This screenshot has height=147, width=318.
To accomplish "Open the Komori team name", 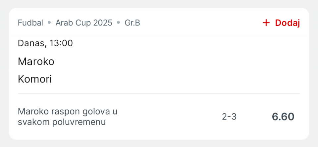I will pyautogui.click(x=35, y=79).
